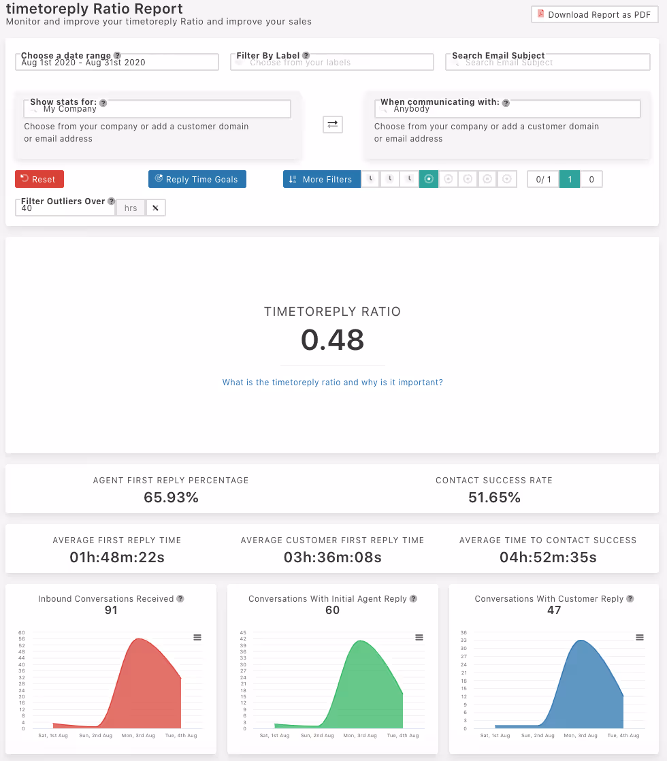Image resolution: width=667 pixels, height=761 pixels.
Task: Click the 01h:48m:22s average first reply time
Action: 117,557
